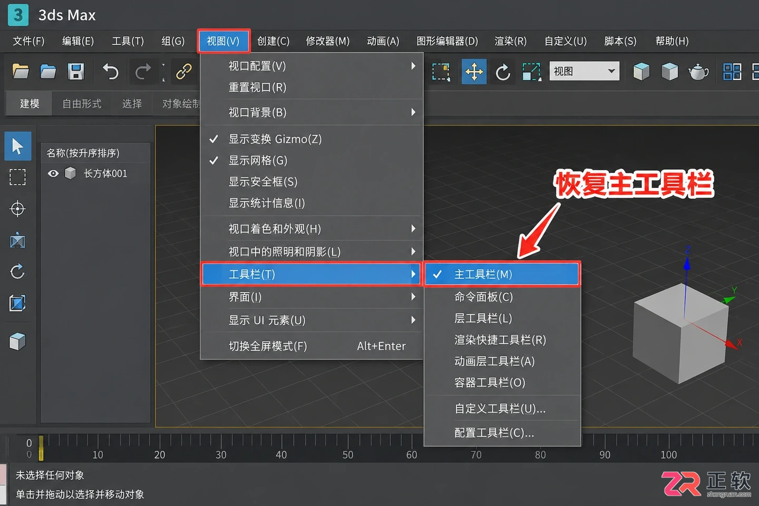Choose 切换全屏模式(F) menu entry
This screenshot has height=506, width=759.
tap(312, 346)
